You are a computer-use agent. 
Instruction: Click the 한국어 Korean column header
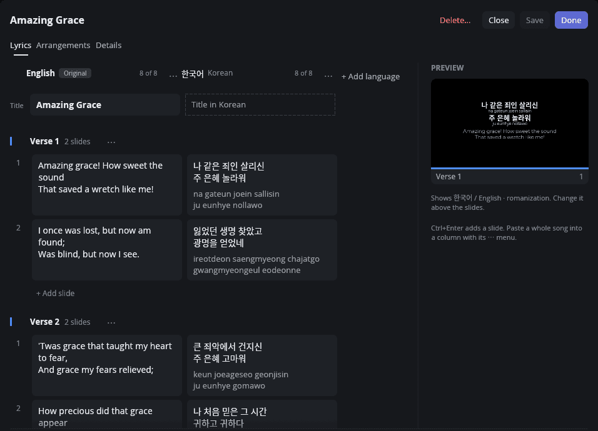tap(207, 73)
